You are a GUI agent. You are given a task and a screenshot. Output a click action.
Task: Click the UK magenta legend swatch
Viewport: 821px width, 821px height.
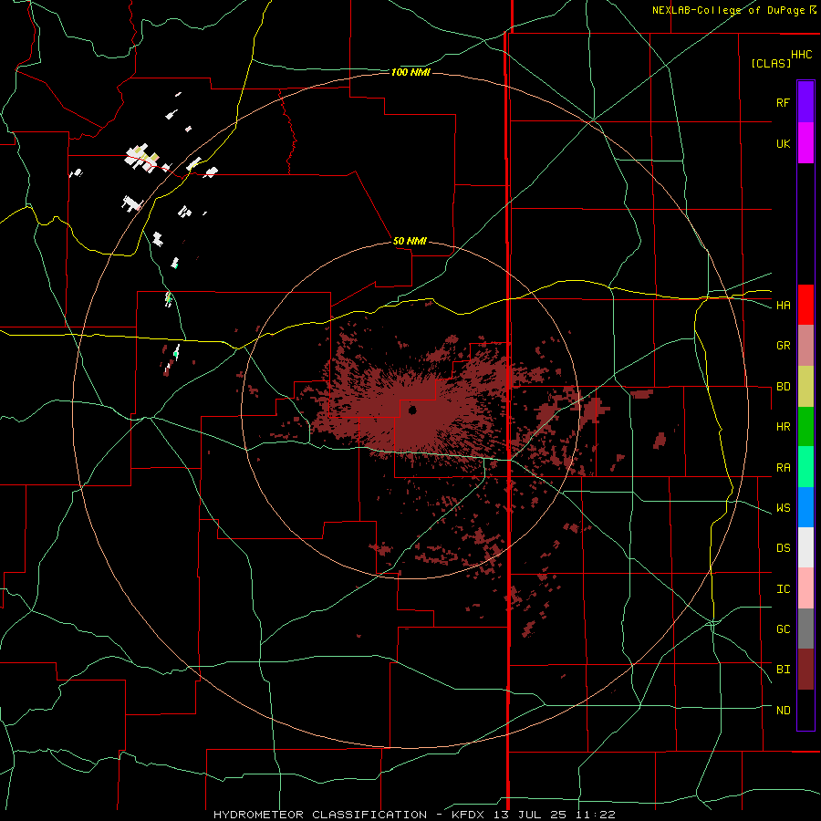805,143
